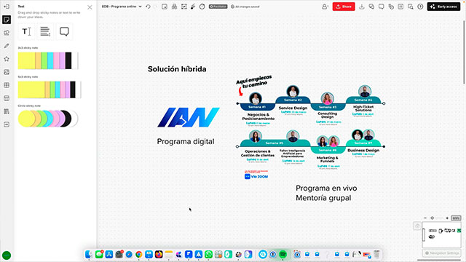Open the shapes tool in left sidebar
466x262 pixels.
click(x=7, y=33)
